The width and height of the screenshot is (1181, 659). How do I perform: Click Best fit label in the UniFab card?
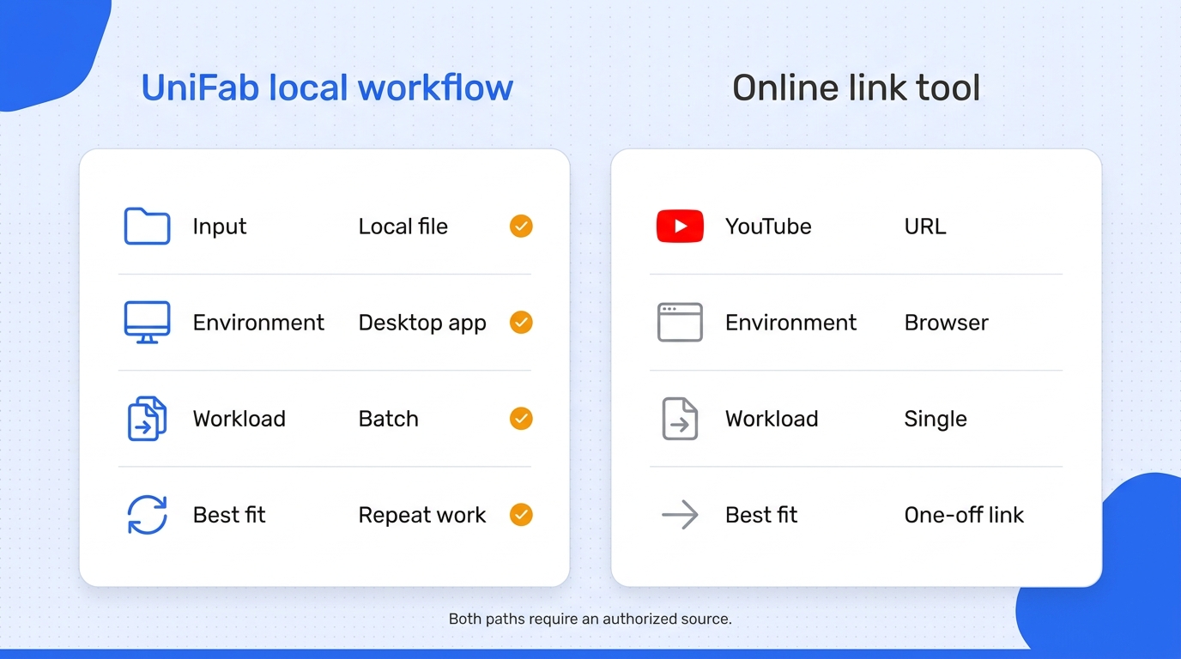point(229,515)
